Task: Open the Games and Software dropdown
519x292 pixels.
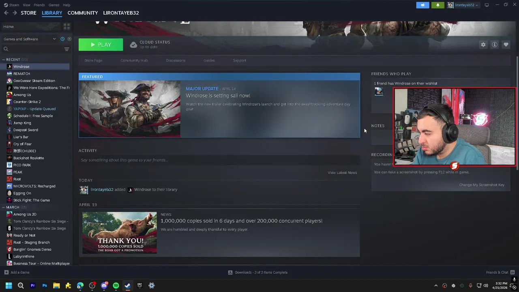Action: [x=30, y=39]
